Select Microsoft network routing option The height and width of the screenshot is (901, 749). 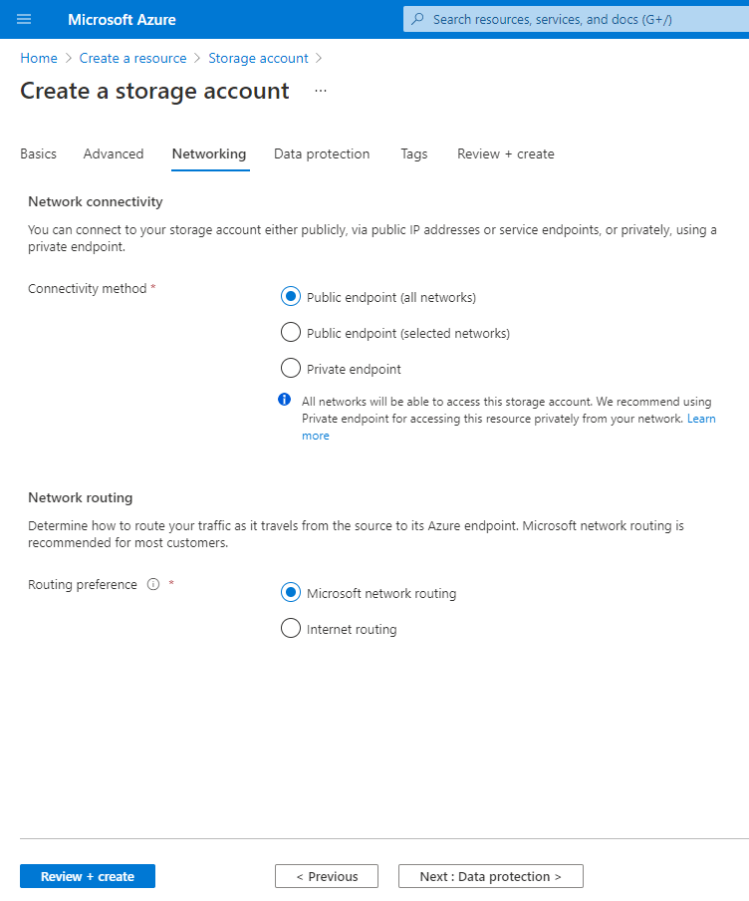(291, 592)
